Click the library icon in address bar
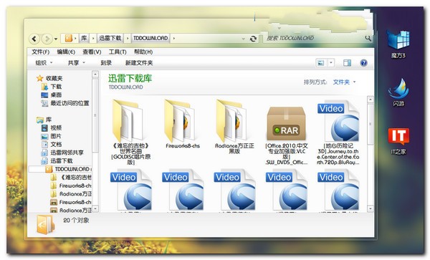 68,38
